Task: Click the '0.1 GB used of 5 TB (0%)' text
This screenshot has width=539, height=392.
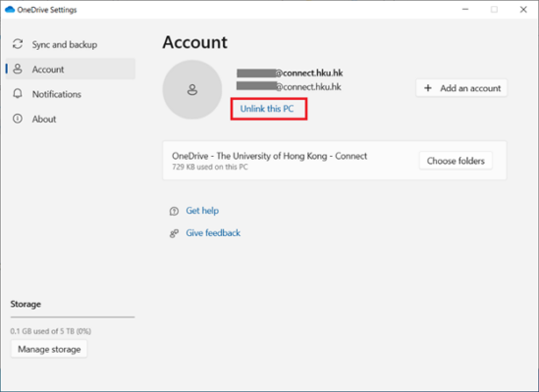Action: point(50,331)
